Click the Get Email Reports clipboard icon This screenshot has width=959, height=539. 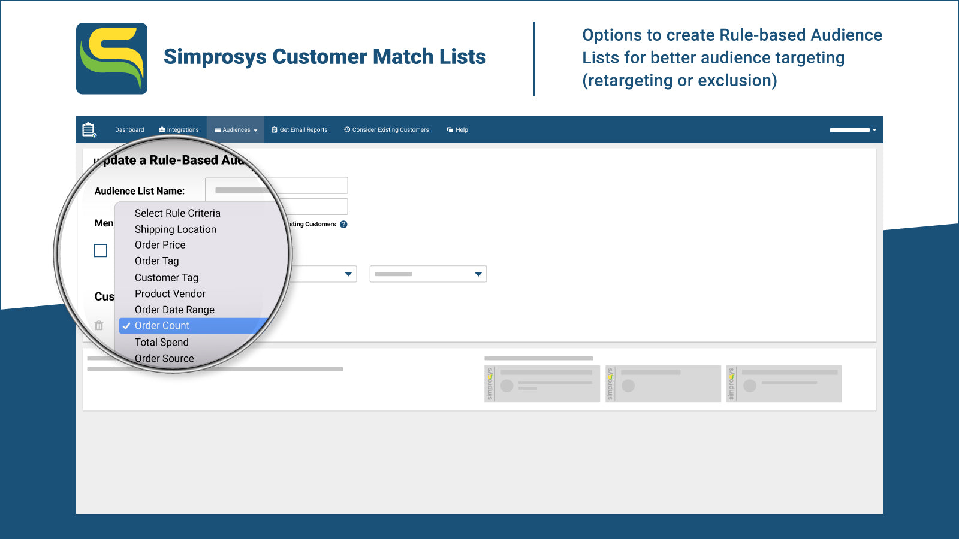(273, 129)
